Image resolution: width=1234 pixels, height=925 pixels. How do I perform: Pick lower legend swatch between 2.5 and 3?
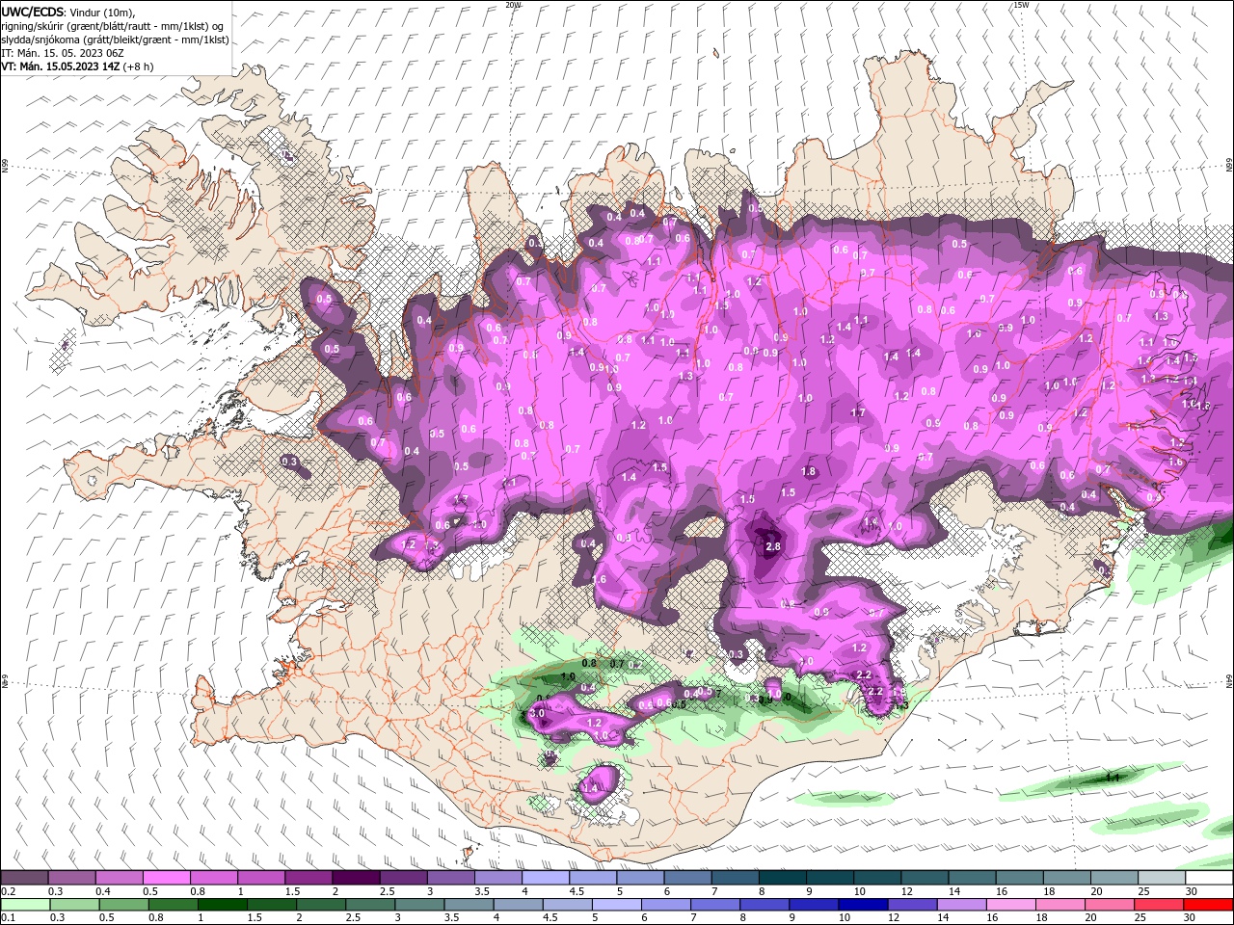(x=371, y=904)
